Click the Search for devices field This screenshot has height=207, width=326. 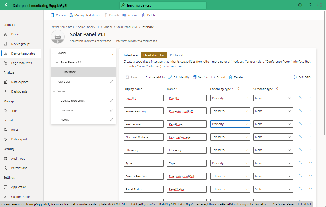tap(163, 5)
